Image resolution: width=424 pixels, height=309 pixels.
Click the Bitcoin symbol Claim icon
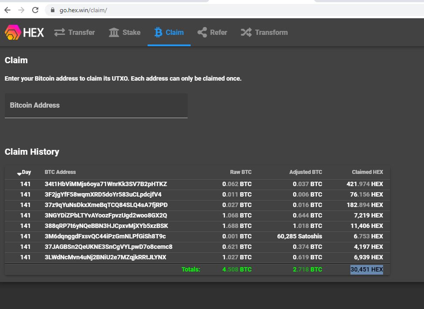click(x=158, y=32)
